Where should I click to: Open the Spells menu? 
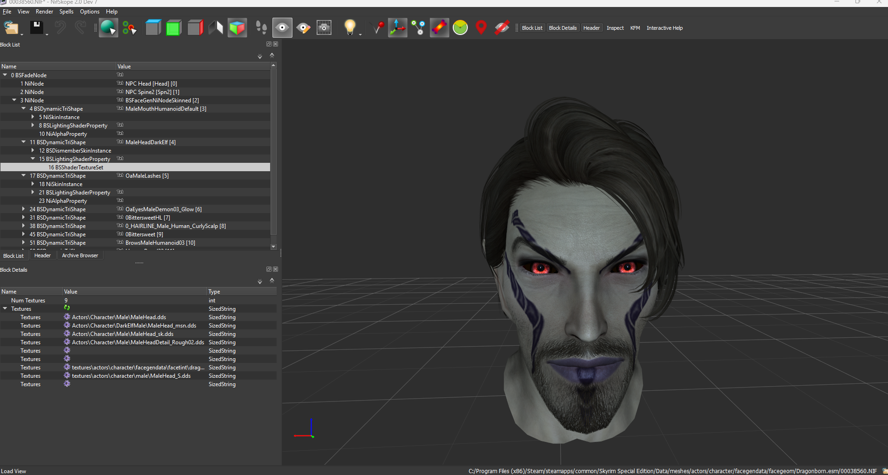[66, 12]
